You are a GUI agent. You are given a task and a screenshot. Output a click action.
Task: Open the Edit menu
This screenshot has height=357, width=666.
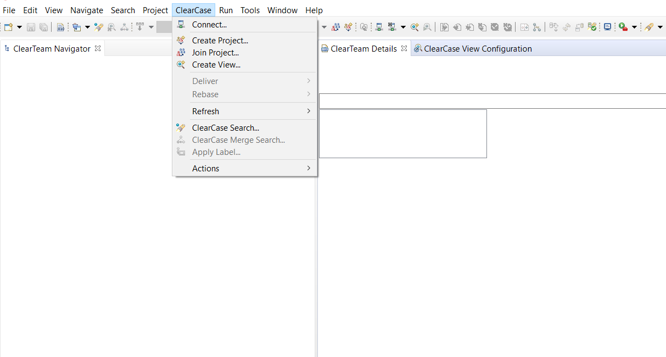30,10
